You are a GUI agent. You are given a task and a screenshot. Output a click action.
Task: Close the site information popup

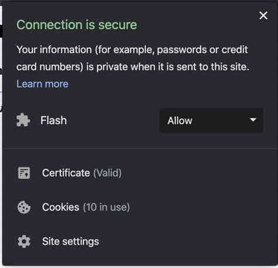(x=263, y=15)
